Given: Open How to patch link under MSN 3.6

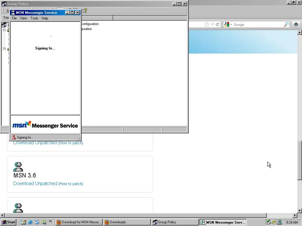Looking at the screenshot, I should (71, 184).
